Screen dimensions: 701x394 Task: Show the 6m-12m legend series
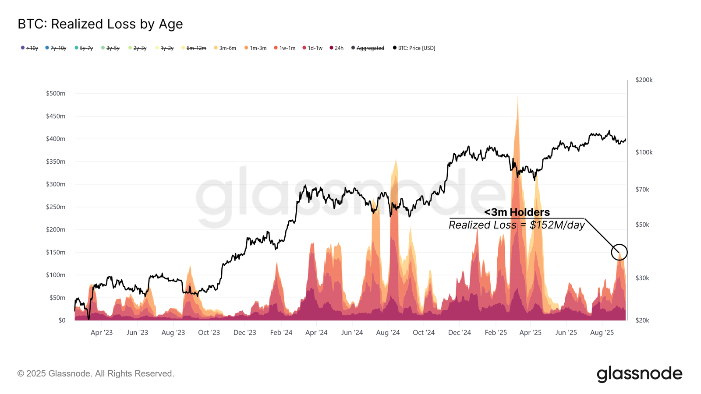[x=194, y=48]
